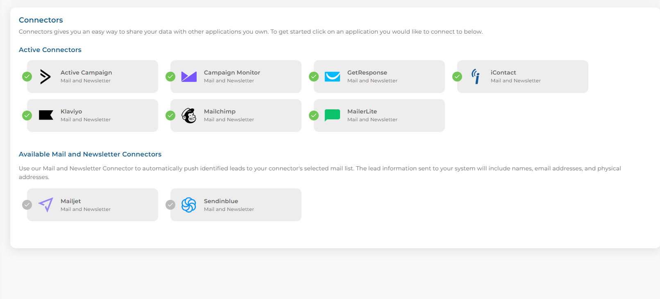The image size is (660, 299).
Task: Enable the gray check on Sendinblue
Action: (x=170, y=205)
